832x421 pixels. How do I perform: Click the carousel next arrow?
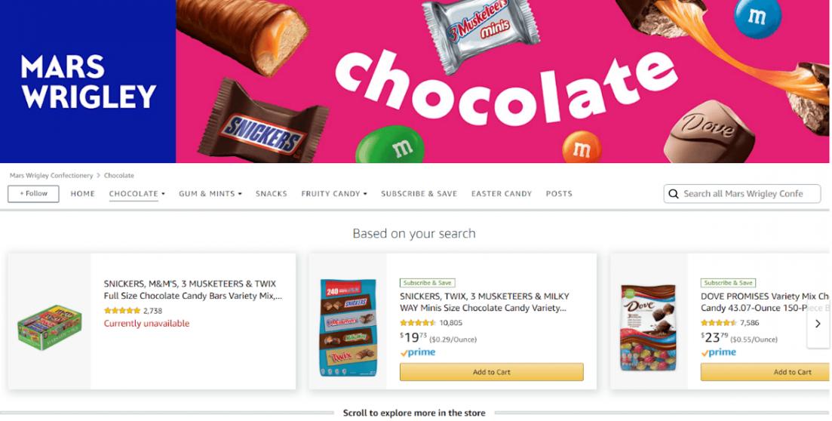tap(818, 324)
